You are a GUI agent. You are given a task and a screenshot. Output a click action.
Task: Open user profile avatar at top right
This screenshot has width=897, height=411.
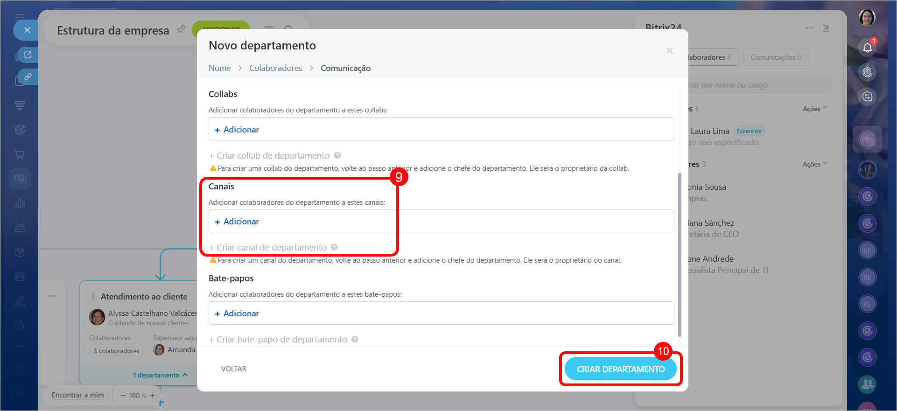[867, 18]
